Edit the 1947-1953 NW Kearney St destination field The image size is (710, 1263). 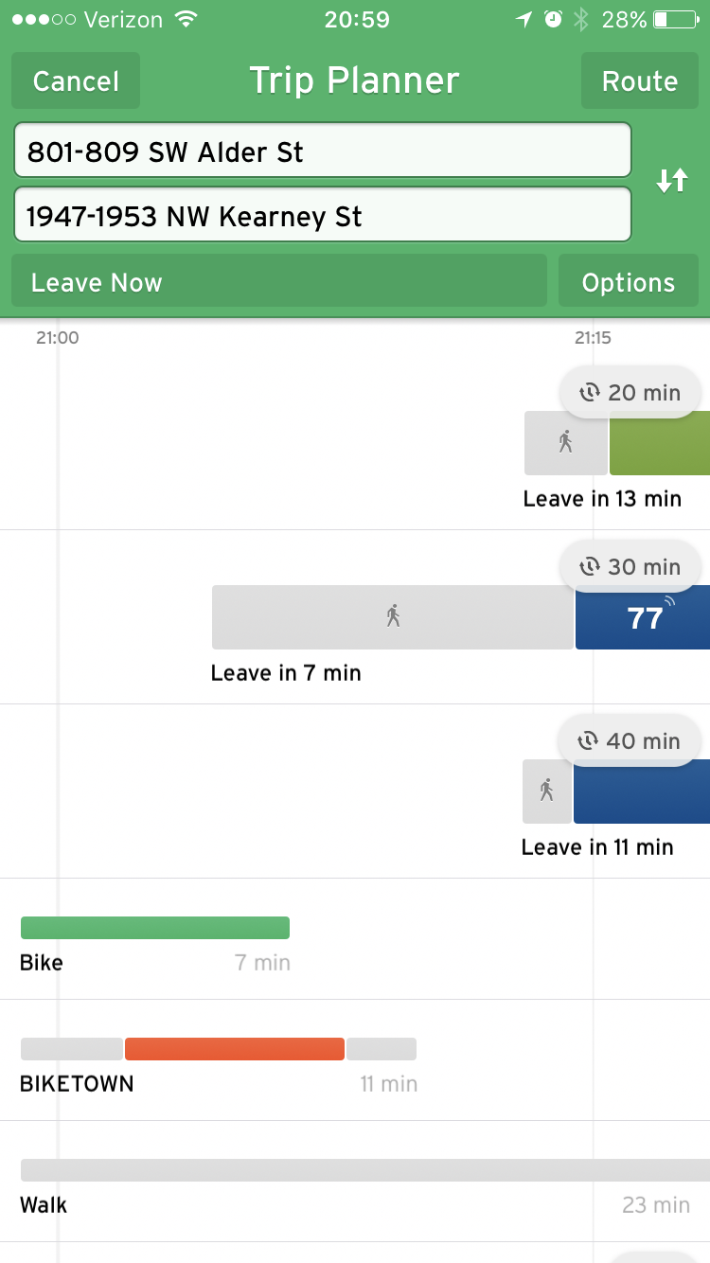(322, 217)
